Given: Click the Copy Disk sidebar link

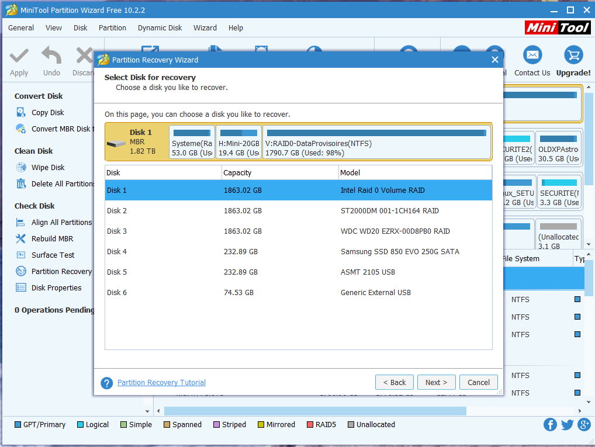Looking at the screenshot, I should click(48, 112).
